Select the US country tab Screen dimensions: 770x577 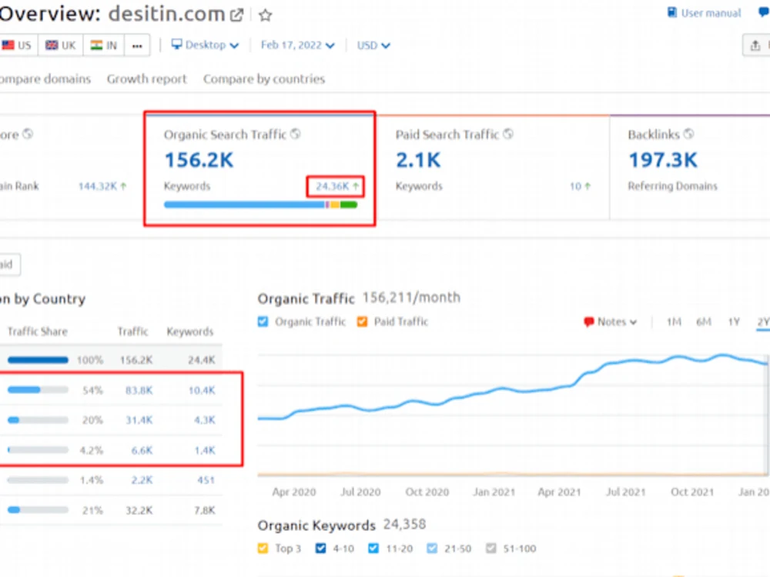pyautogui.click(x=17, y=45)
